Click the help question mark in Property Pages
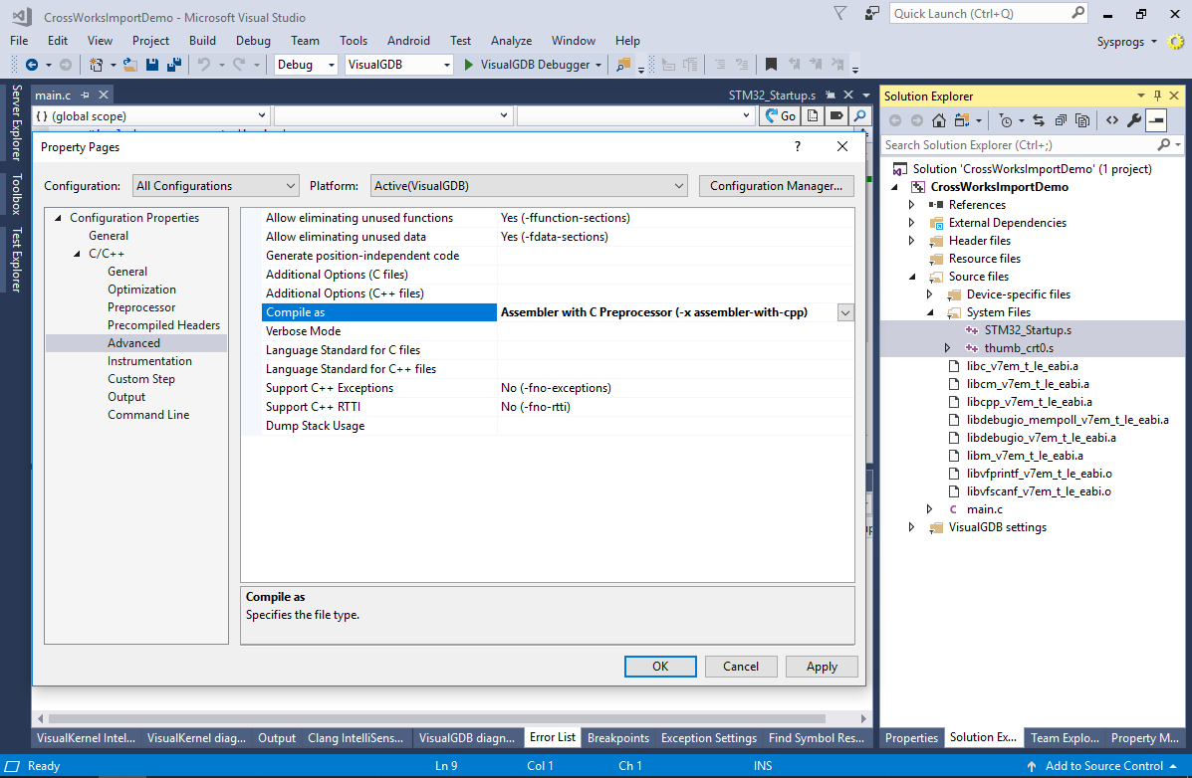The height and width of the screenshot is (778, 1192). (x=798, y=146)
